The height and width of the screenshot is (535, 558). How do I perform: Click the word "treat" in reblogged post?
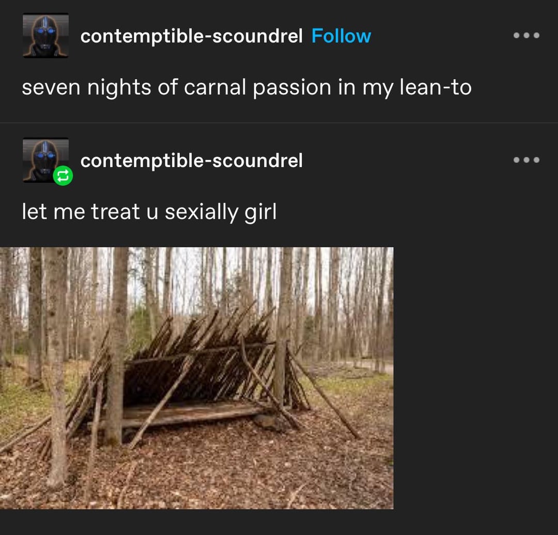tap(115, 212)
